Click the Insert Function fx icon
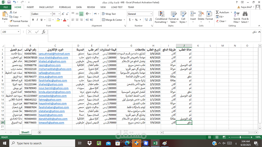262x147 pixels. point(44,32)
